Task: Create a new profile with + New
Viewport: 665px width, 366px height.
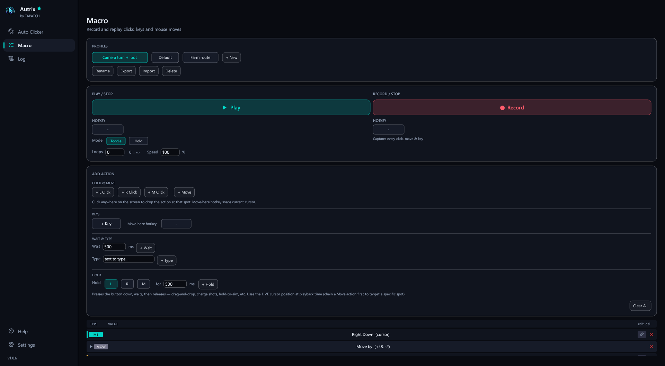Action: coord(231,57)
